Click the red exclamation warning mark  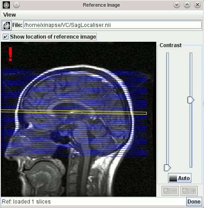click(x=10, y=54)
